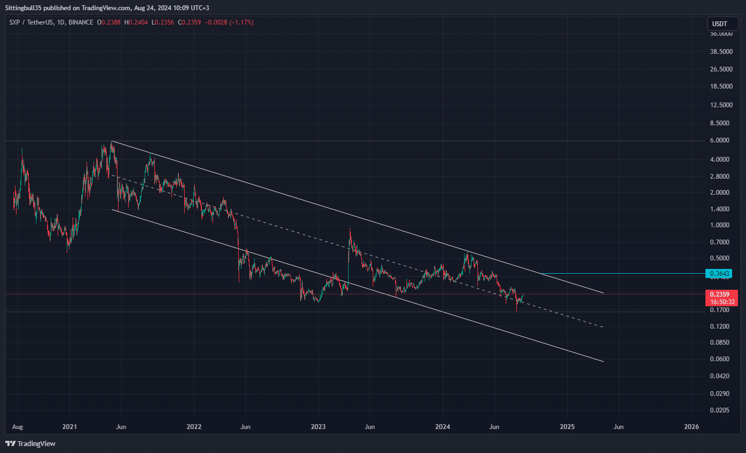Click the 0.0205 price axis label

(x=720, y=410)
